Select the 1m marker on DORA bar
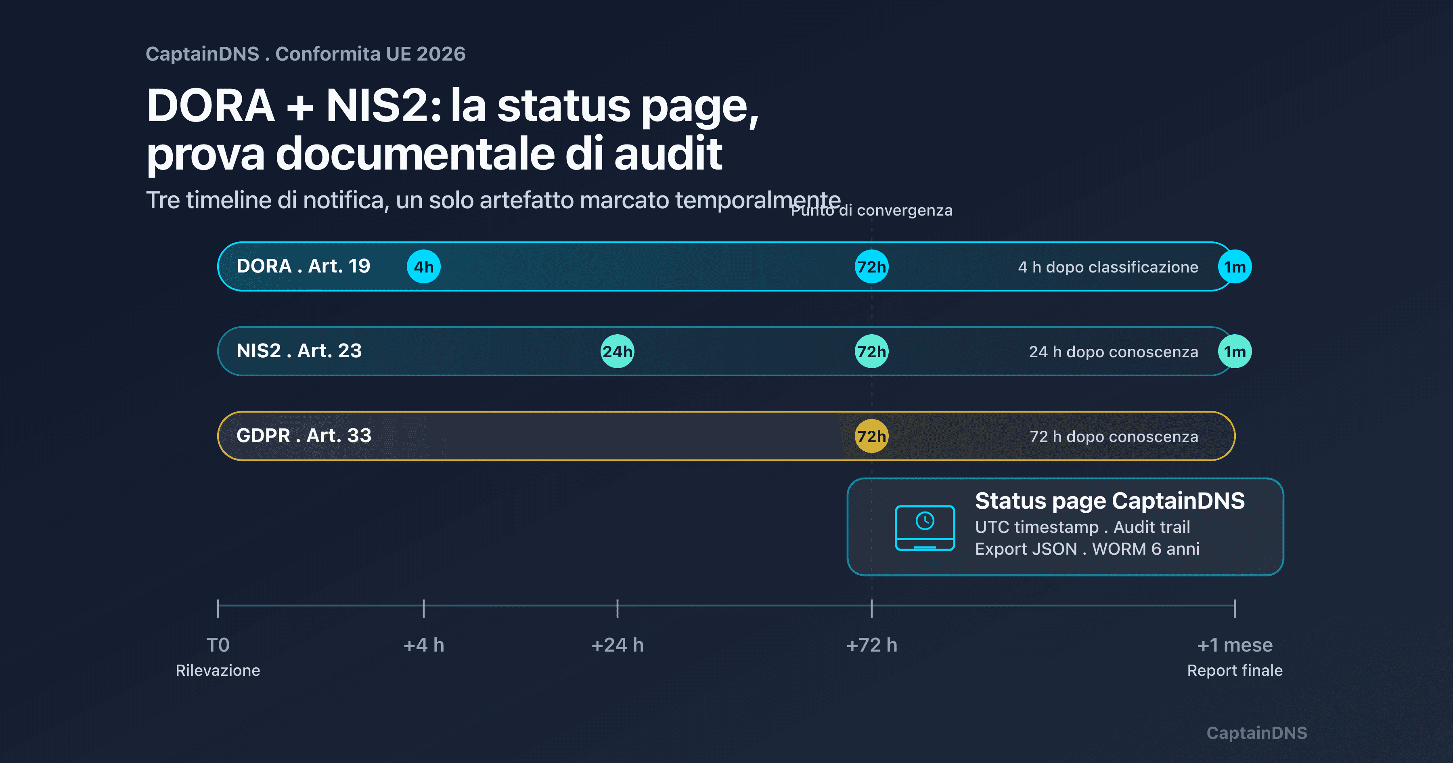1453x763 pixels. [x=1235, y=266]
